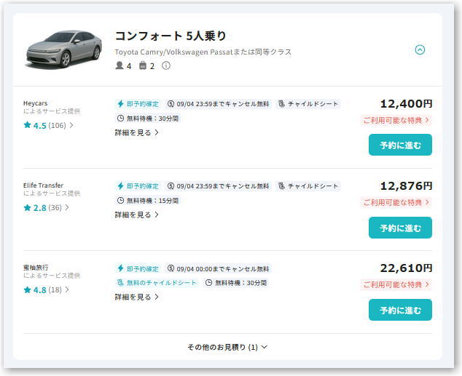Click Elife Transfer チャイルドシート badge
The width and height of the screenshot is (462, 376).
click(x=308, y=186)
